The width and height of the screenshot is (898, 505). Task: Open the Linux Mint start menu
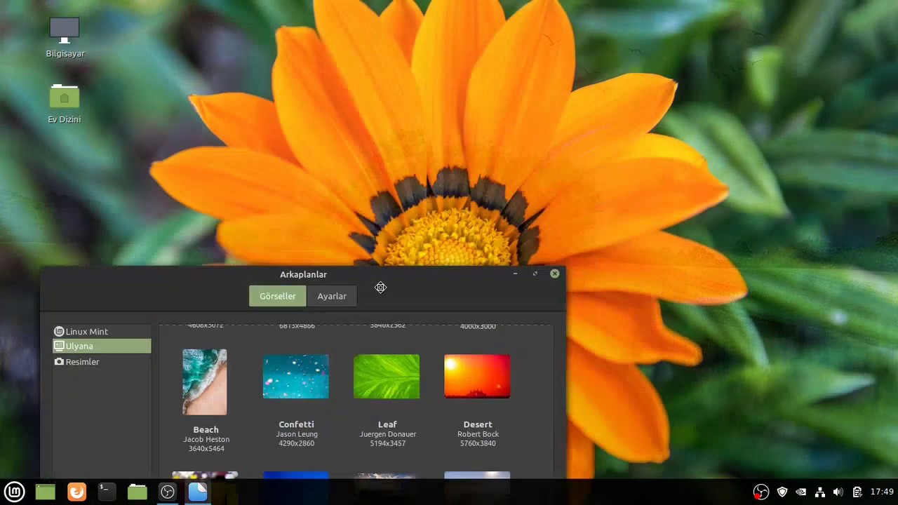pyautogui.click(x=15, y=492)
